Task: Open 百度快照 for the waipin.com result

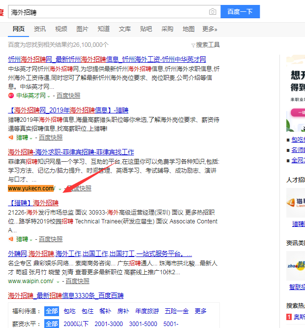Action: [78, 281]
